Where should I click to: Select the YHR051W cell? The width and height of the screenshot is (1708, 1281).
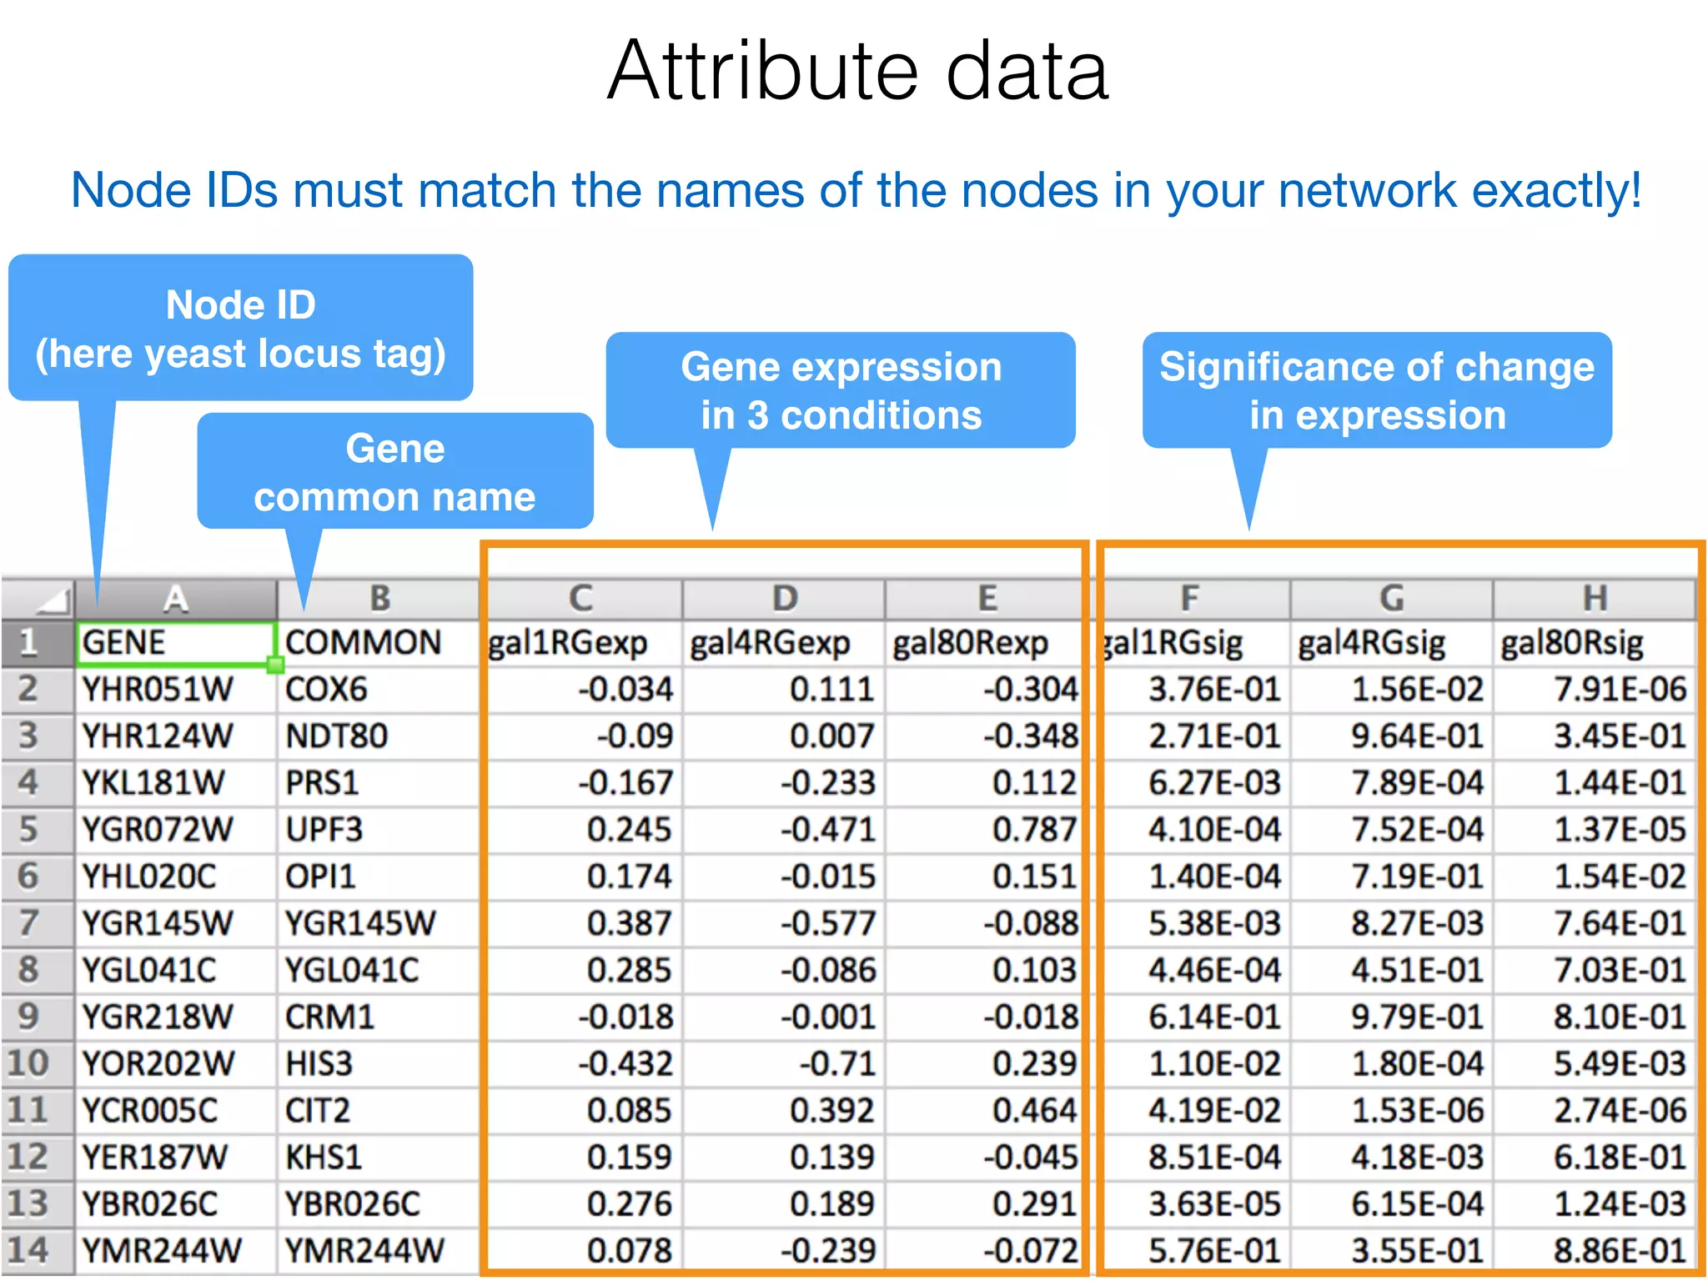[176, 690]
